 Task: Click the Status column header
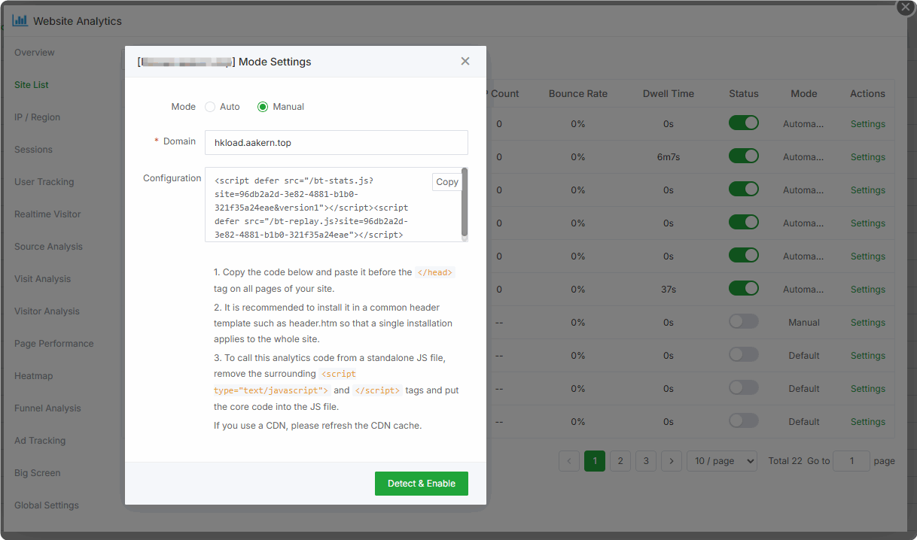(744, 94)
